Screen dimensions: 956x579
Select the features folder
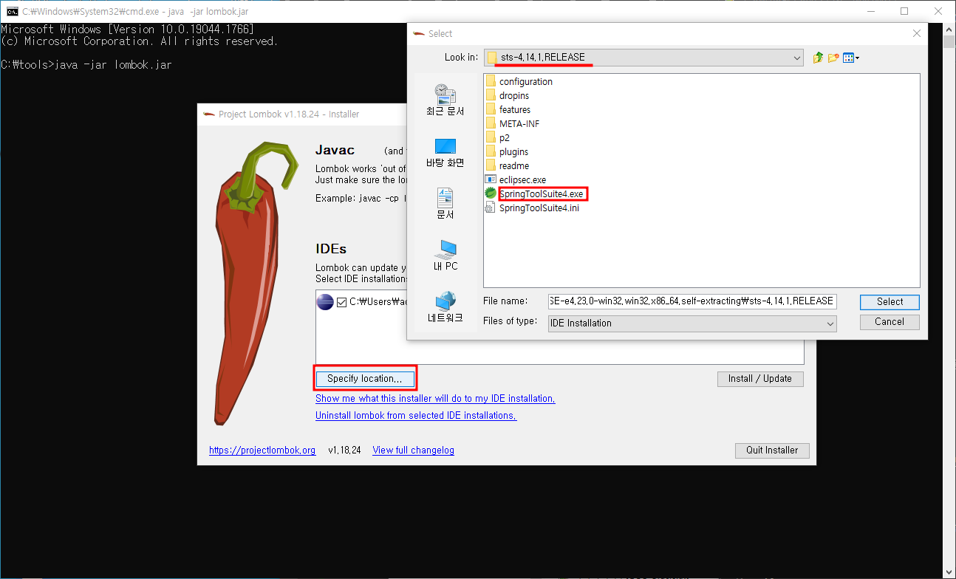point(508,109)
